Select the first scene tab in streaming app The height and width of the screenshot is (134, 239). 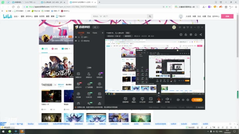(81, 33)
